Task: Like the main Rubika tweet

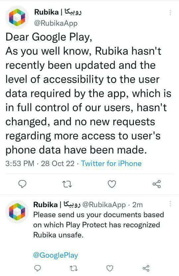Action: [112, 184]
